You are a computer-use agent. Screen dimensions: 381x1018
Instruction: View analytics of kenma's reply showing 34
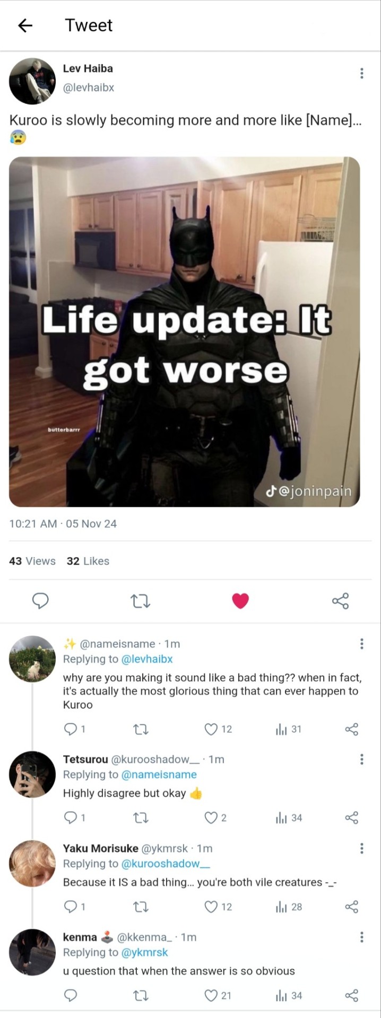pyautogui.click(x=289, y=996)
